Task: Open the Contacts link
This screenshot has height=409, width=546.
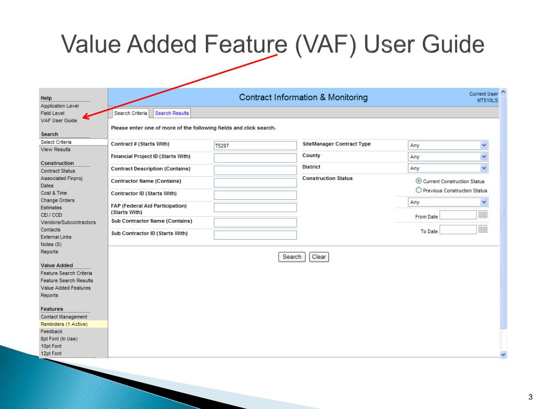Action: point(51,230)
